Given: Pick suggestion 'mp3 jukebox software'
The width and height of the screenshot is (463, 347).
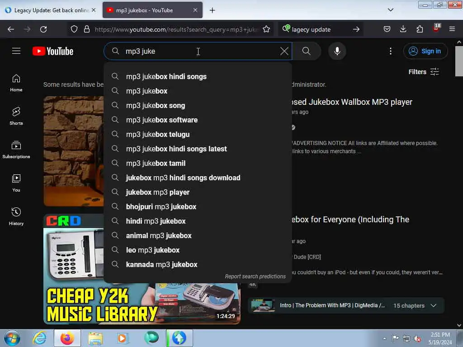Looking at the screenshot, I should 198,120.
